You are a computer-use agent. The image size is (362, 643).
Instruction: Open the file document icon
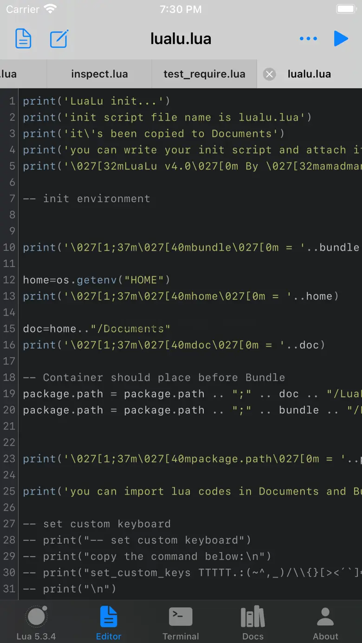[23, 38]
